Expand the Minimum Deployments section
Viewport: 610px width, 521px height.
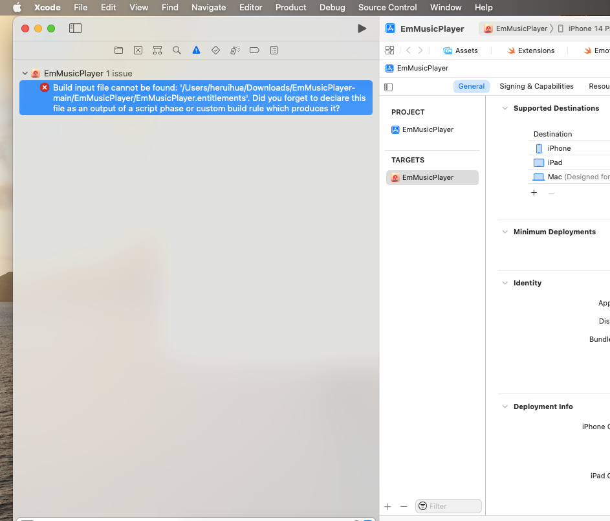505,231
